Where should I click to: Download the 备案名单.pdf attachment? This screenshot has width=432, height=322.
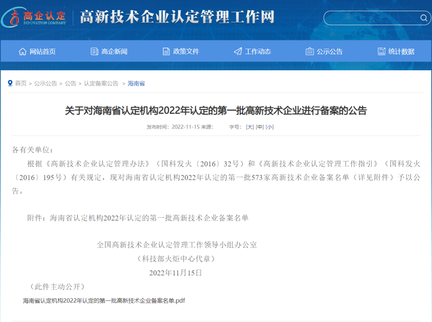tap(104, 300)
